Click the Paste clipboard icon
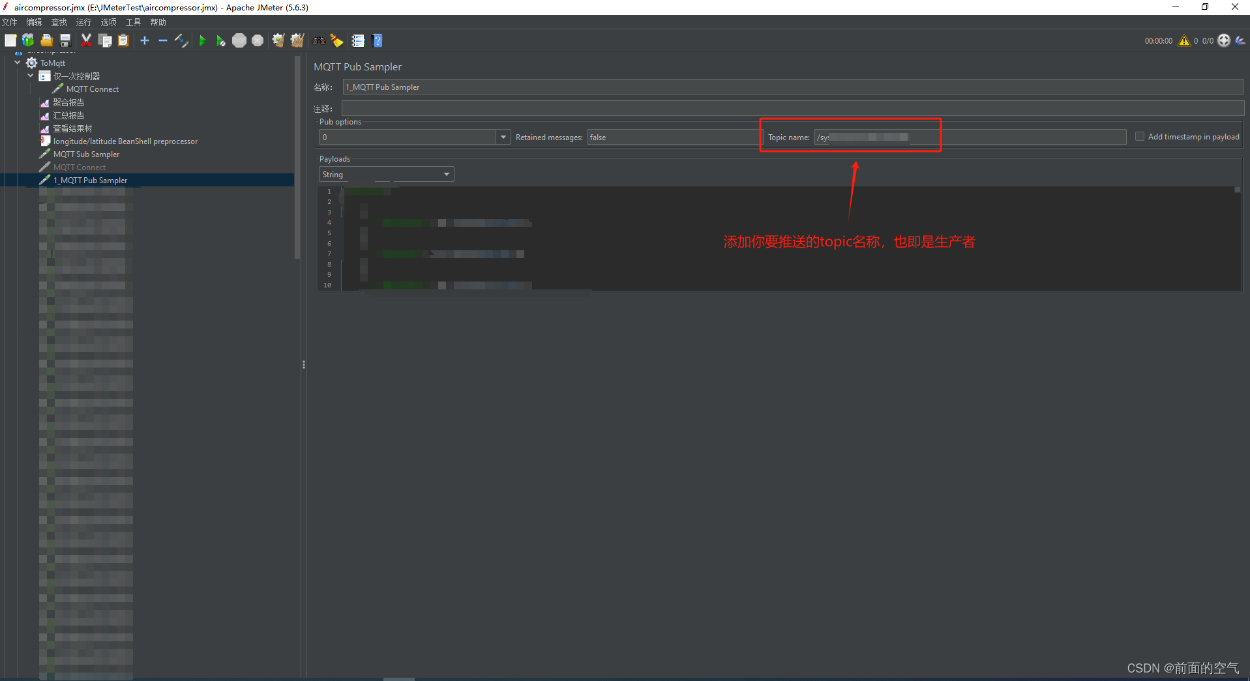Image resolution: width=1250 pixels, height=681 pixels. click(x=123, y=40)
